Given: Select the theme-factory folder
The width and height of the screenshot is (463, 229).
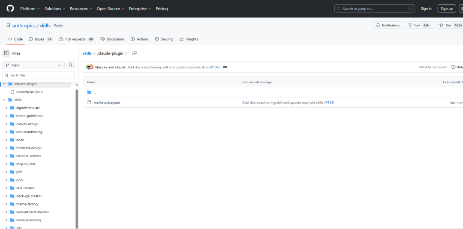Looking at the screenshot, I should pyautogui.click(x=27, y=204).
